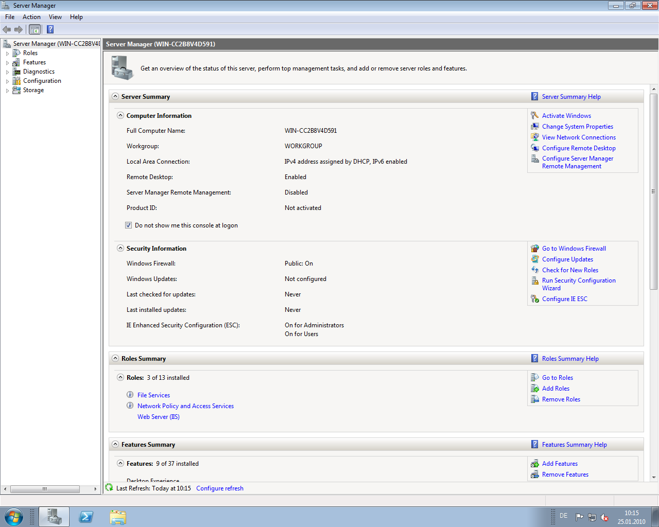Click the Remove Roles icon
Image resolution: width=659 pixels, height=527 pixels.
point(535,399)
